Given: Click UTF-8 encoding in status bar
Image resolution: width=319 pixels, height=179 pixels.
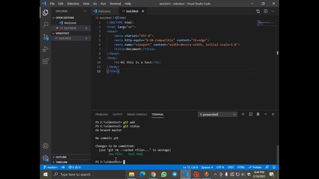Looking at the screenshot, I should point(220,167).
